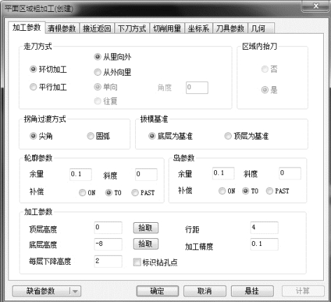Open the 坐标系 tab
This screenshot has width=331, height=302.
coord(199,29)
